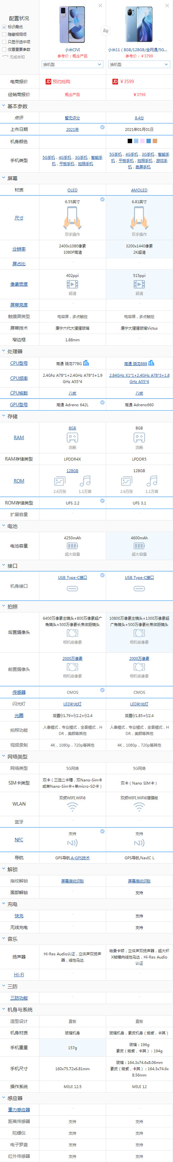173x1162 pixels.
Task: Collapse the 音乐 section
Action: click(x=3, y=939)
